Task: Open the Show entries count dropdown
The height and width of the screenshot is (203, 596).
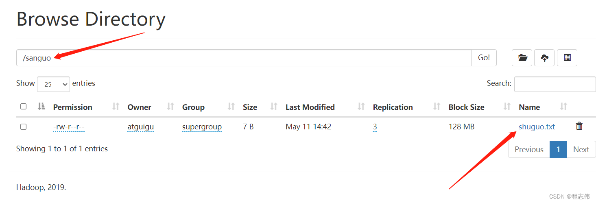Action: (x=53, y=84)
